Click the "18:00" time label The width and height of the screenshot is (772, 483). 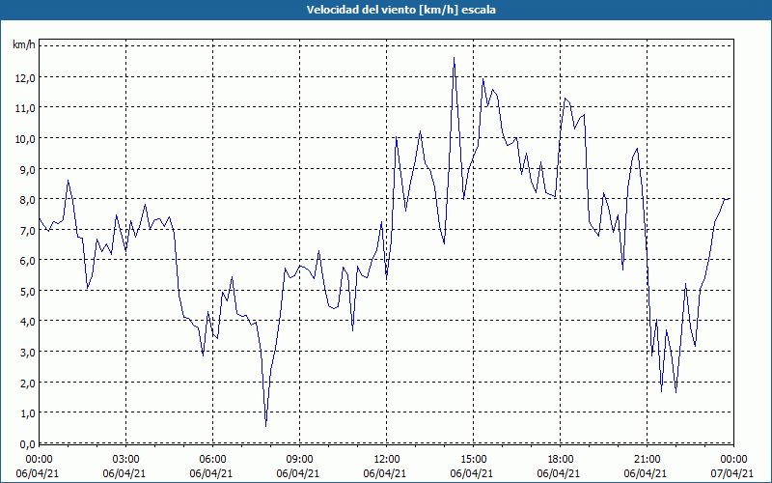561,460
